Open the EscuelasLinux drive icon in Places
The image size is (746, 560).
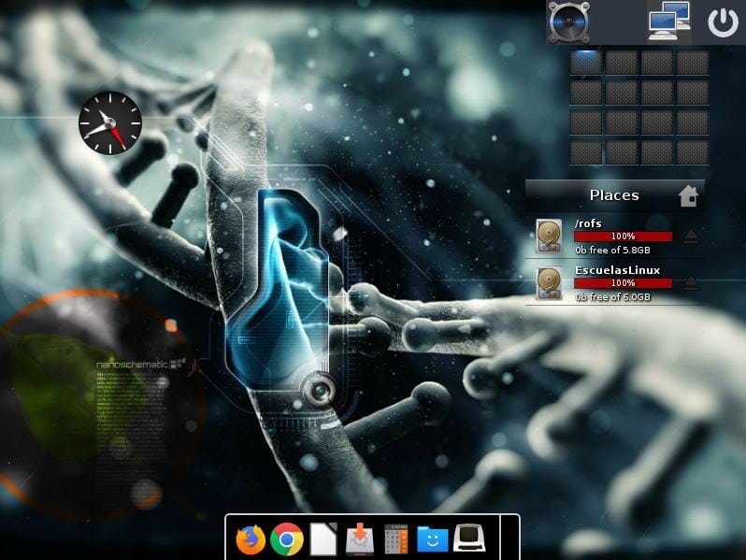549,283
